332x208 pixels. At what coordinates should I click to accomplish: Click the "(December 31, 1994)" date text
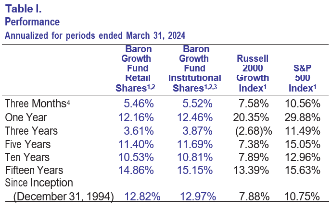pos(64,196)
